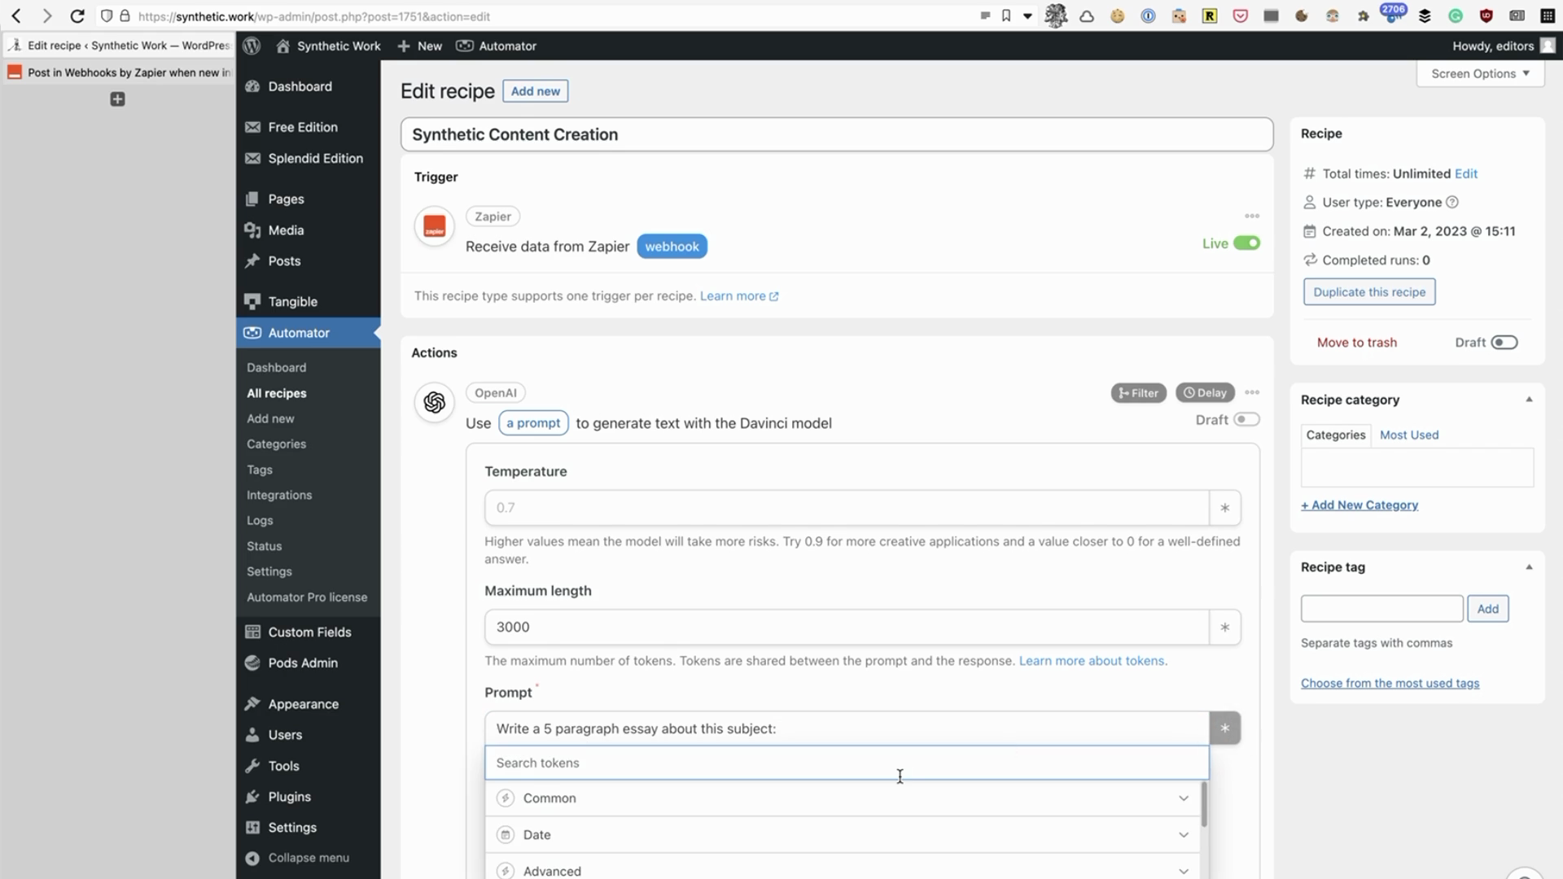Open the WordPress logo menu in admin bar
The height and width of the screenshot is (879, 1563).
click(x=252, y=46)
